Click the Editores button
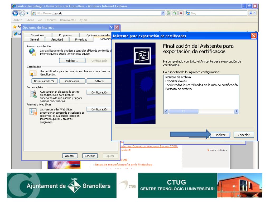Viewport: 270px width, 202px height. coord(99,81)
